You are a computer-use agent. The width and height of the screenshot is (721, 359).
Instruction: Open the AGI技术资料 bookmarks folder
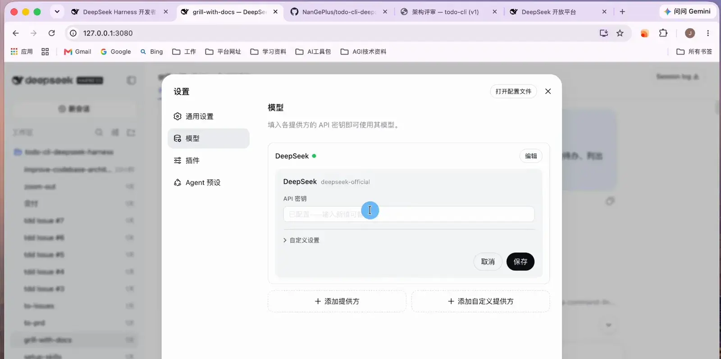[363, 52]
